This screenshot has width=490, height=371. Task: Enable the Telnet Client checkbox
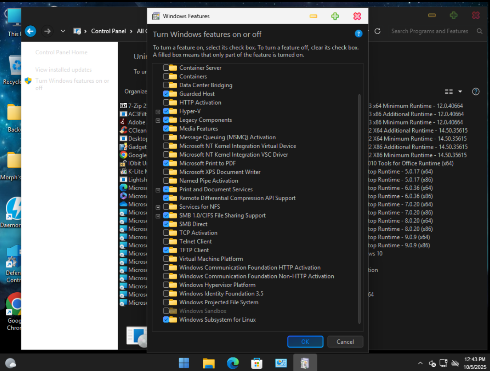[166, 242]
